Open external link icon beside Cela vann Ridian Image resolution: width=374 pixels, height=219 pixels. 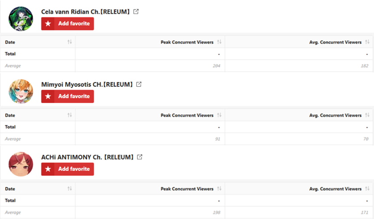coord(136,12)
